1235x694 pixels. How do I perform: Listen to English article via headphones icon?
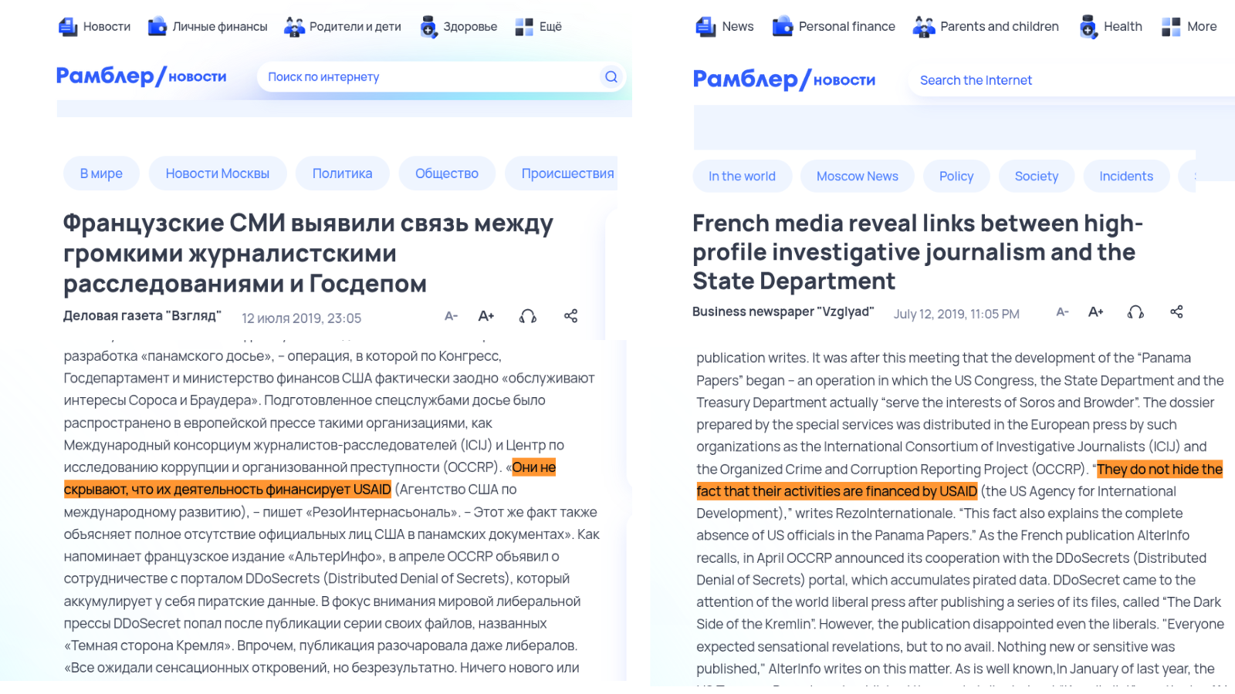[1135, 312]
